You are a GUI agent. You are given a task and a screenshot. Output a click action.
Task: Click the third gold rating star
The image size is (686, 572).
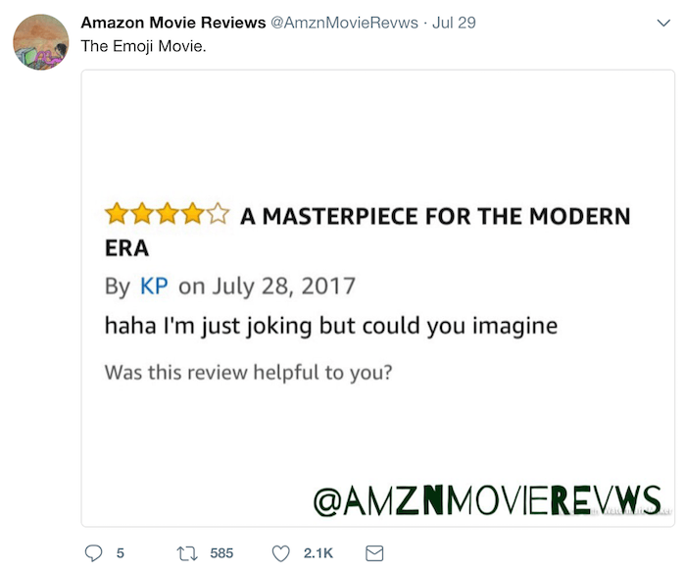pyautogui.click(x=168, y=214)
